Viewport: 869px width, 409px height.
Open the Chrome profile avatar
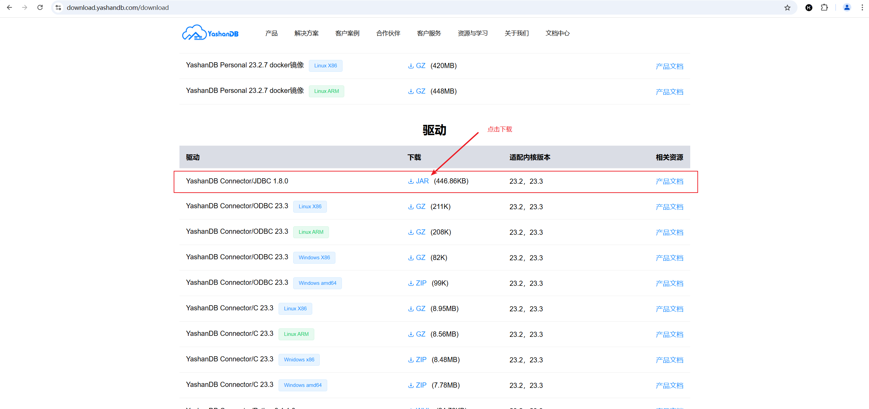[x=847, y=7]
